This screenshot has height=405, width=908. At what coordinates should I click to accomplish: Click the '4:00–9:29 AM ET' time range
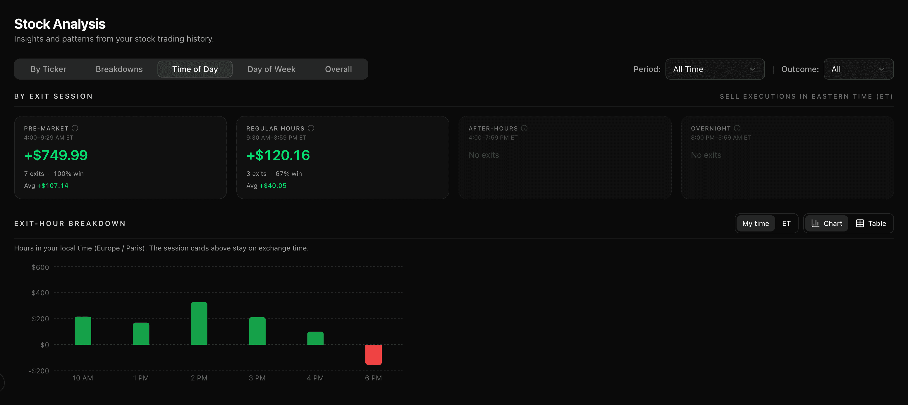pos(49,138)
